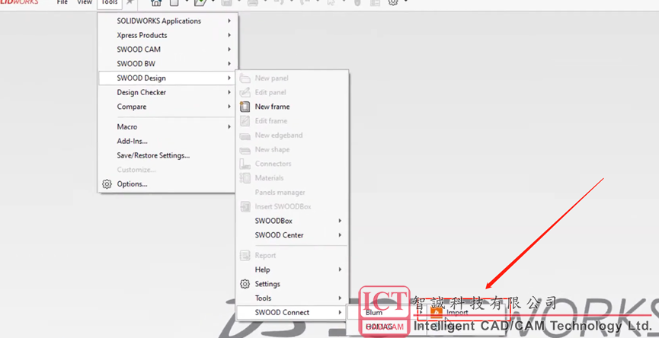Expand the Compare submenu arrow

[229, 107]
